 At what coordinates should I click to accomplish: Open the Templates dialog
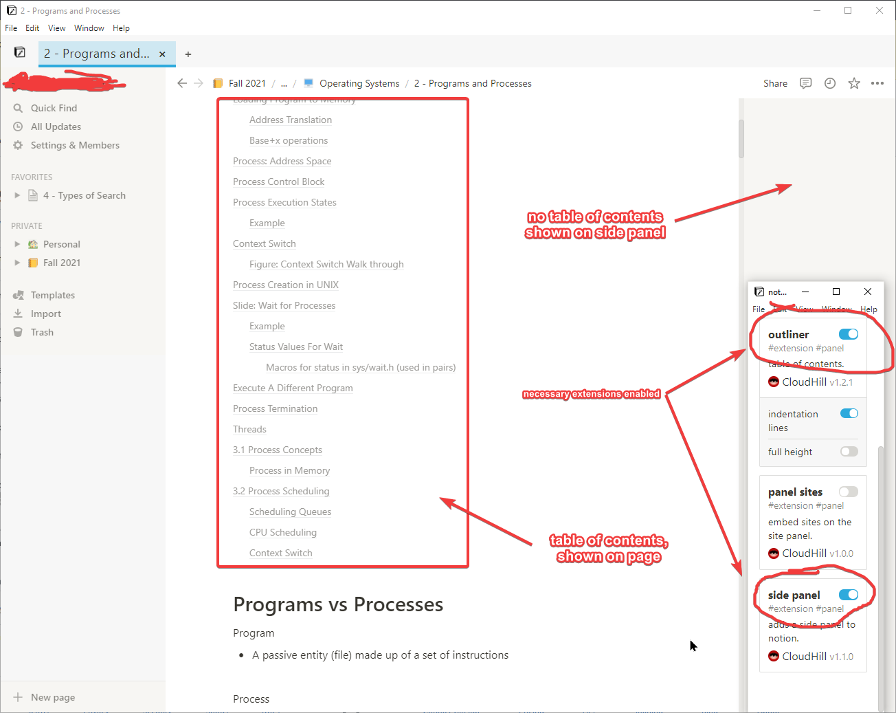53,295
